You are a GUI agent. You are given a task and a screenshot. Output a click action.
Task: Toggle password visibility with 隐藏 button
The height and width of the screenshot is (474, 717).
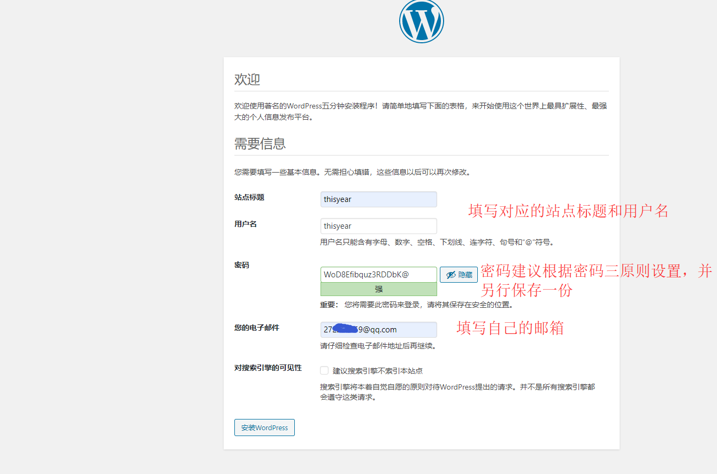point(459,275)
